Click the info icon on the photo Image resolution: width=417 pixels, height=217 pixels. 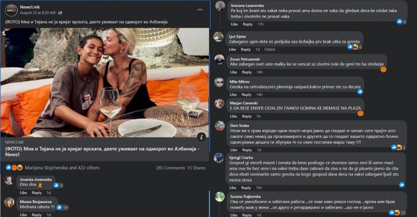coord(202,137)
